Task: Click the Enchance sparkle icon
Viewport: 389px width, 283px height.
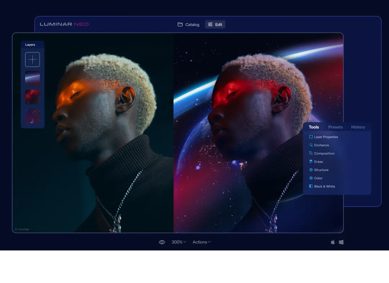Action: tap(311, 145)
